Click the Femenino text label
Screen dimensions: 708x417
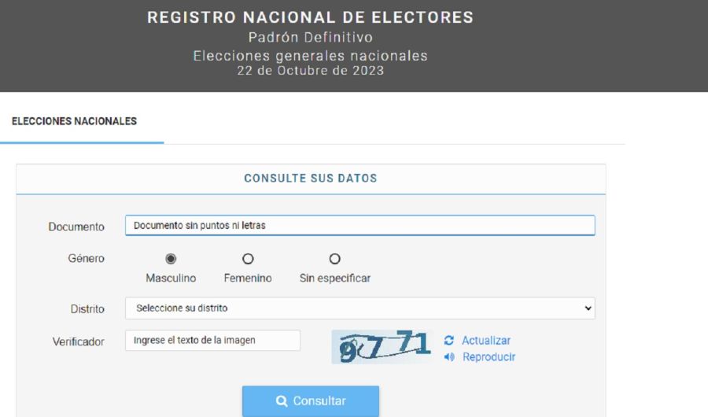coord(248,278)
